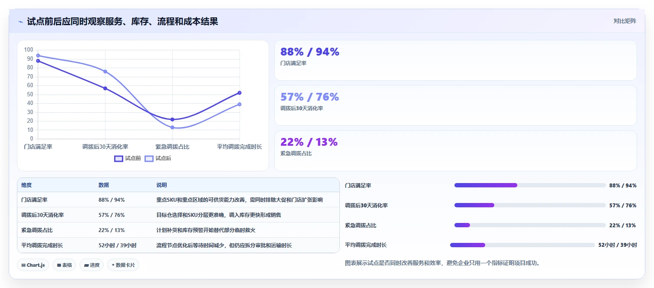The width and height of the screenshot is (654, 288).
Task: Click the 平均调拨完成时长 x-axis label
Action: [x=240, y=147]
